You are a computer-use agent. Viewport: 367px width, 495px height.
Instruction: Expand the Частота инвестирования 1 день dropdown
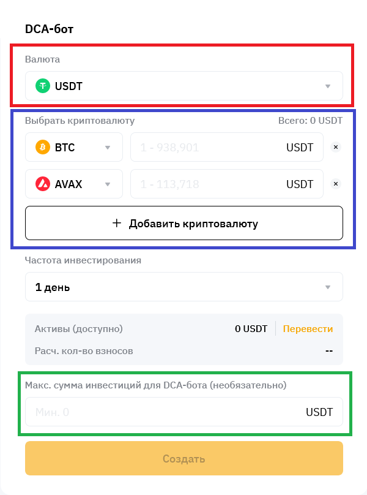[328, 287]
